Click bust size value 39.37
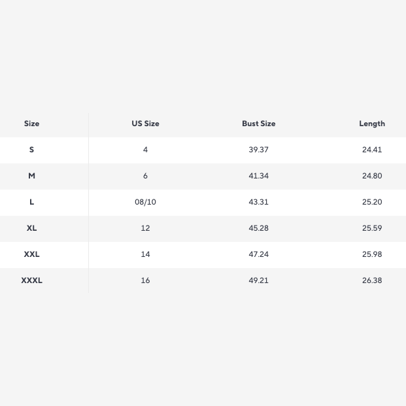This screenshot has width=406, height=406. 258,150
